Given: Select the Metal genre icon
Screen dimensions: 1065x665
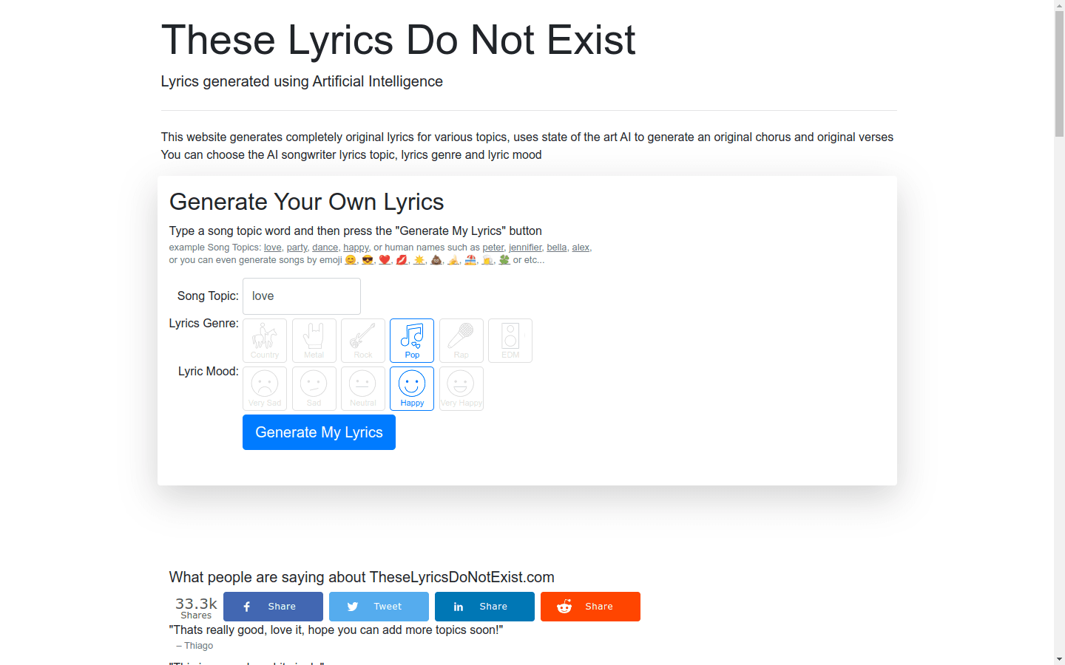Looking at the screenshot, I should click(x=314, y=340).
